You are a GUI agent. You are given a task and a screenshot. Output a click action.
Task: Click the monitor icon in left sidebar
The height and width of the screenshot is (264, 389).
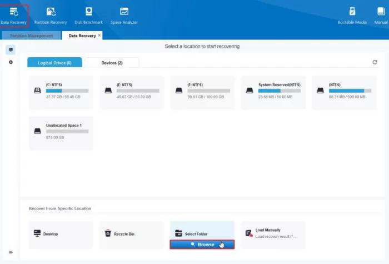(x=11, y=49)
